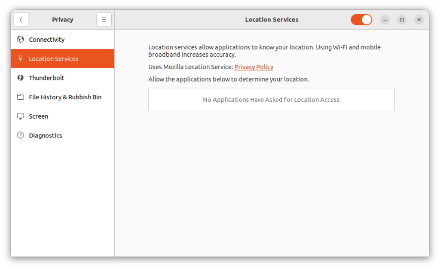Click the Location Services header title

click(272, 20)
